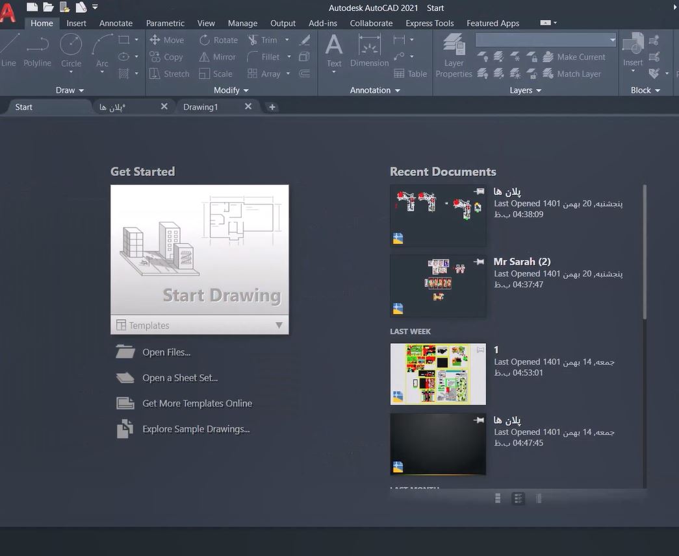The height and width of the screenshot is (556, 679).
Task: Open the Manage ribbon tab
Action: [x=242, y=23]
